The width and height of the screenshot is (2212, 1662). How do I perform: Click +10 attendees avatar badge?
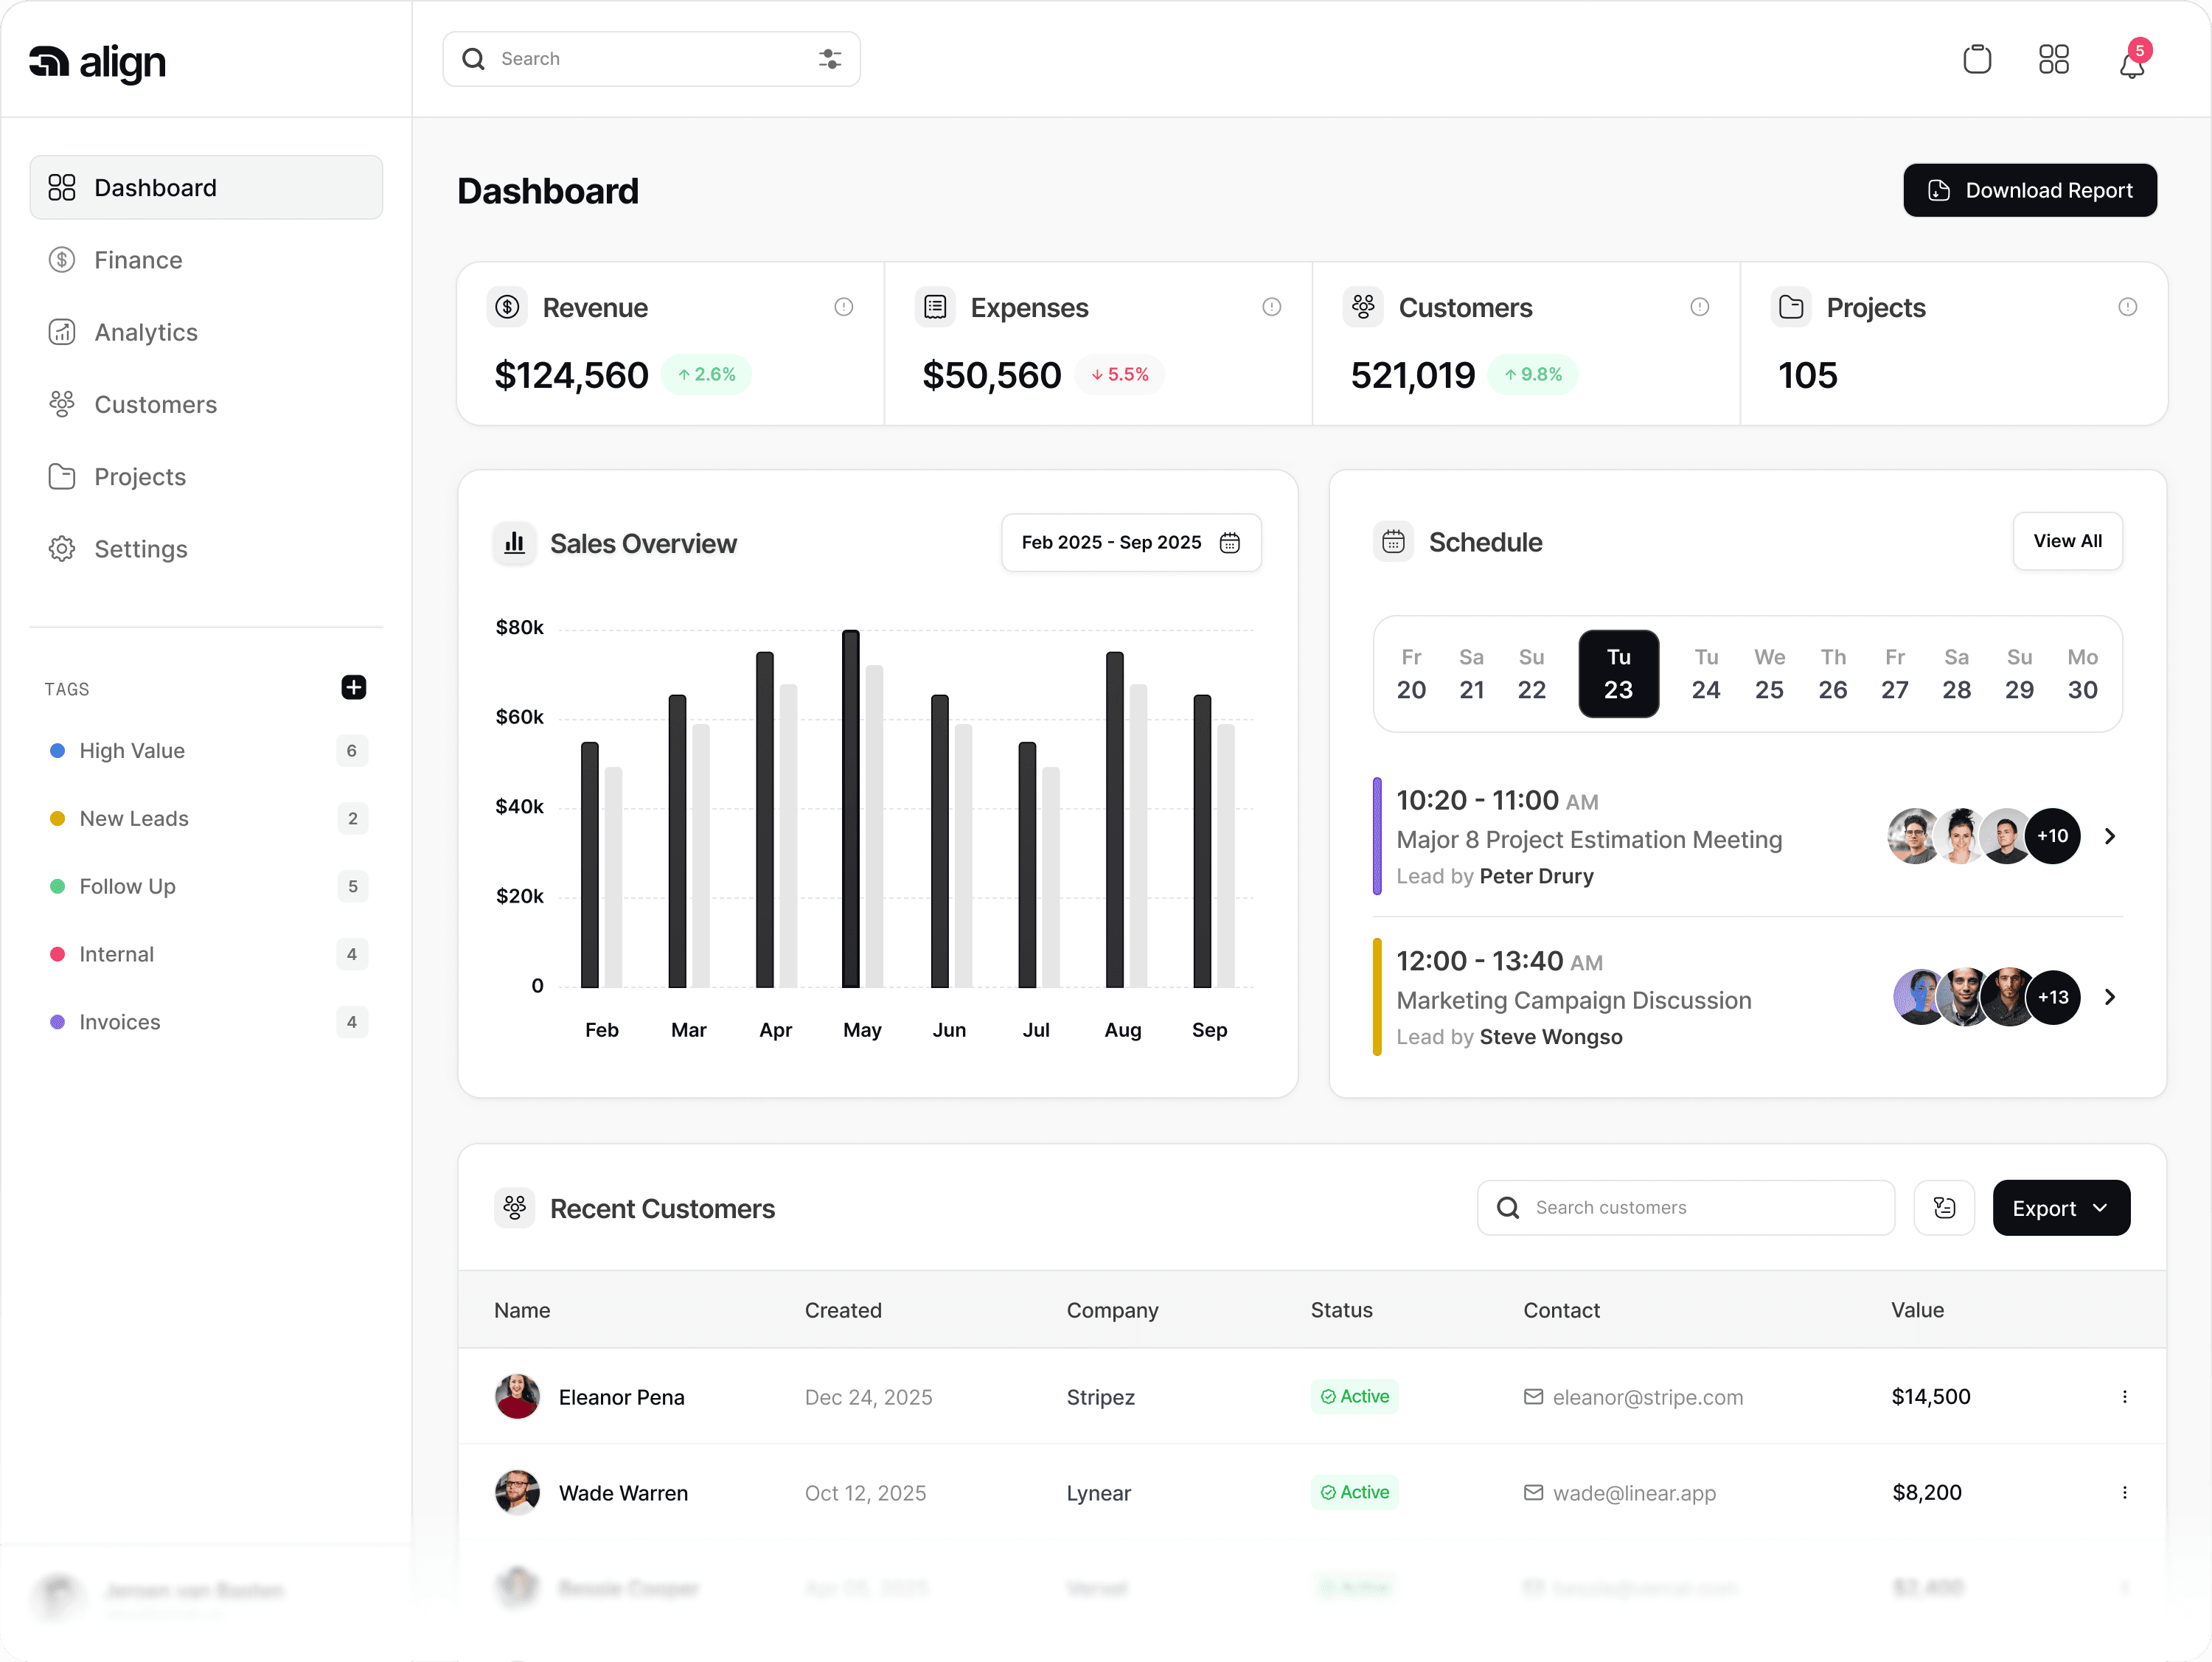(2052, 836)
